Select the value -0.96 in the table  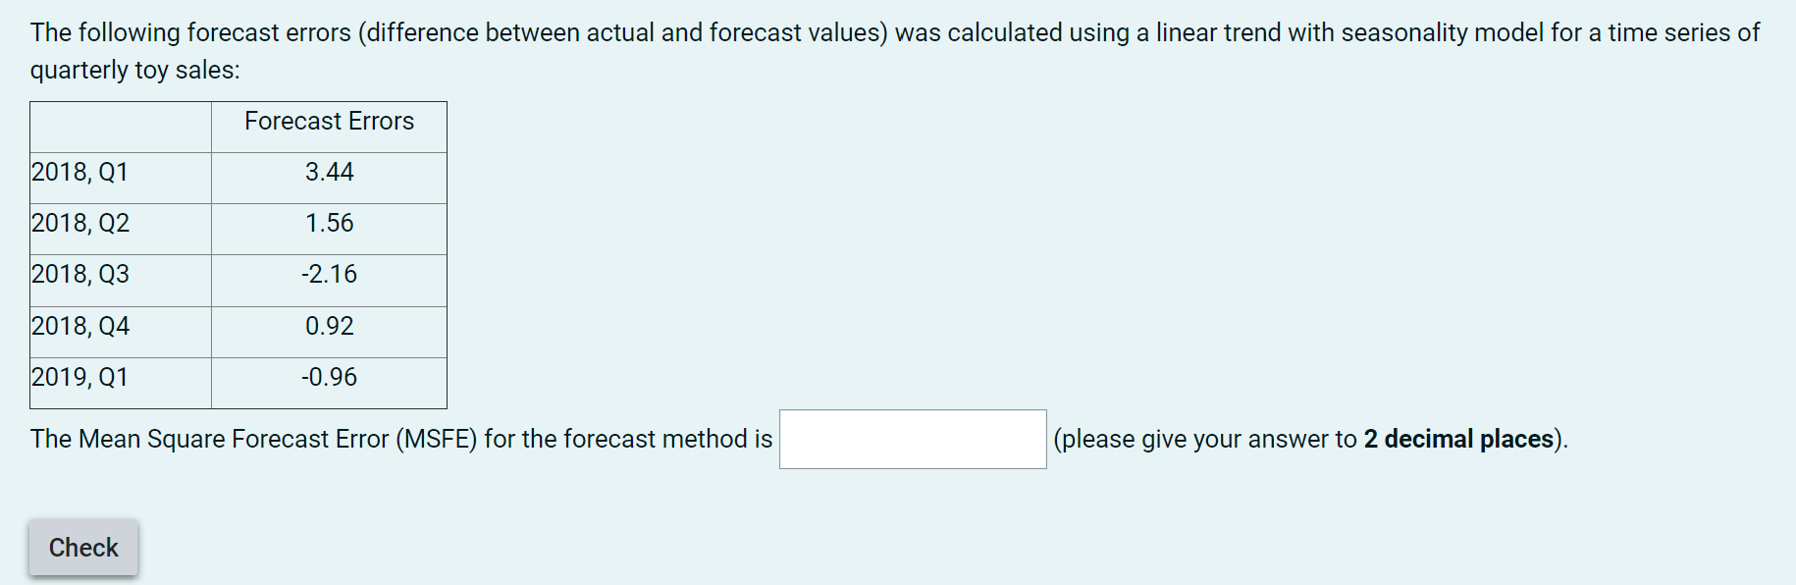[x=329, y=377]
